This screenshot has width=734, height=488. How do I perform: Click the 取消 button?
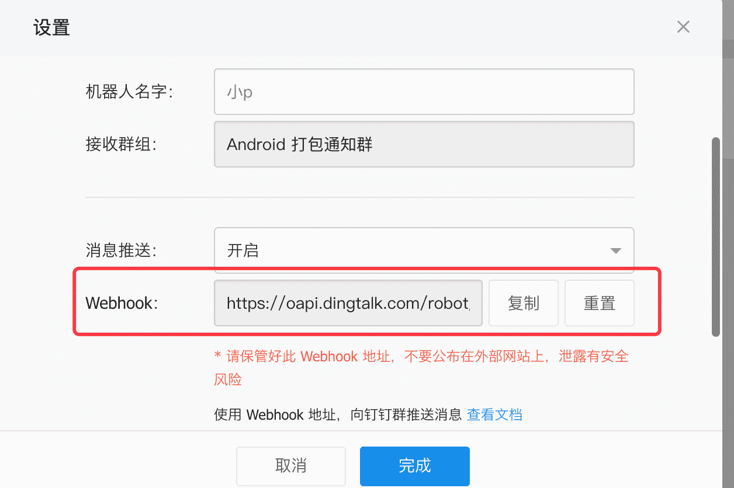[291, 466]
